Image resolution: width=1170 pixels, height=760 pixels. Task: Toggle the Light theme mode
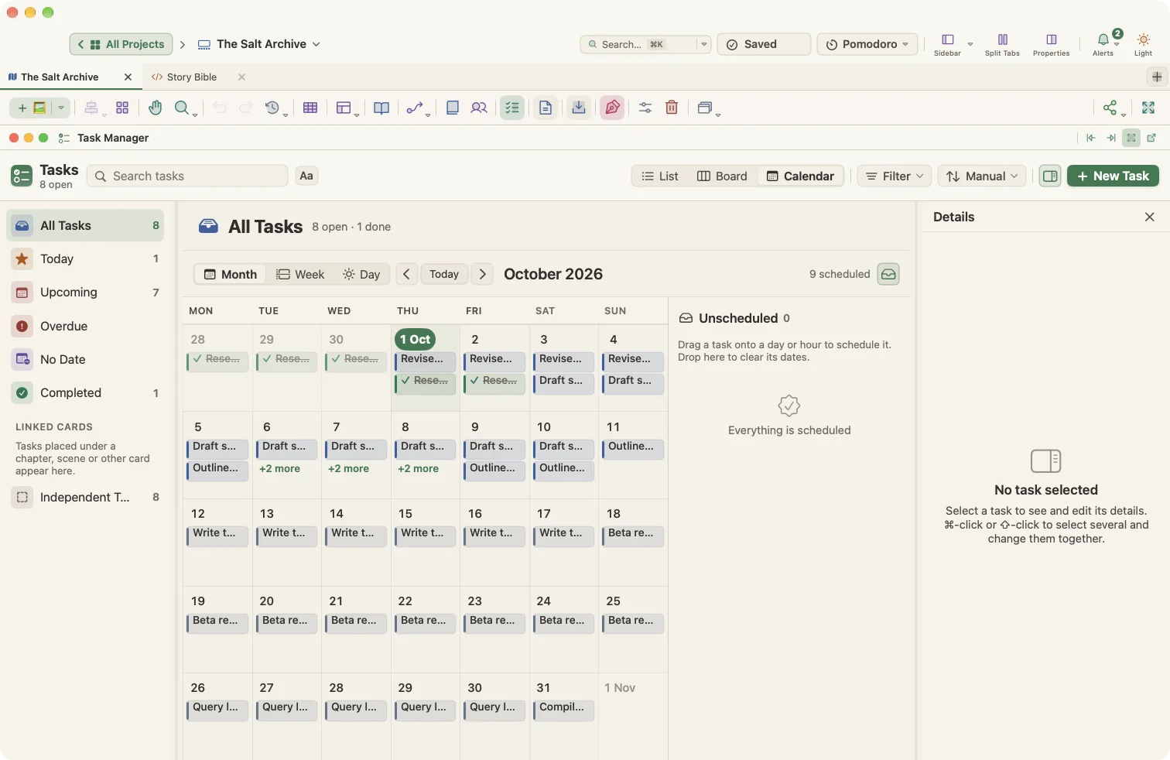point(1143,43)
